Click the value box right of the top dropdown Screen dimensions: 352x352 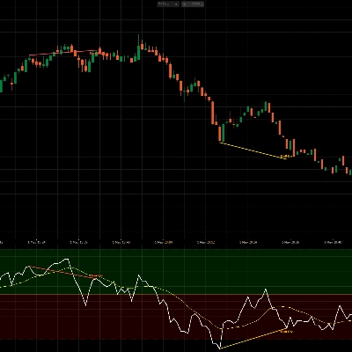(x=193, y=4)
